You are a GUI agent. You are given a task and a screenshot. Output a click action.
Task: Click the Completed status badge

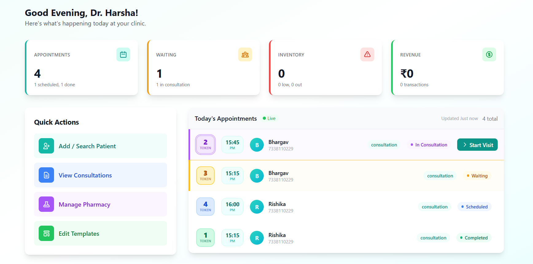click(x=474, y=238)
